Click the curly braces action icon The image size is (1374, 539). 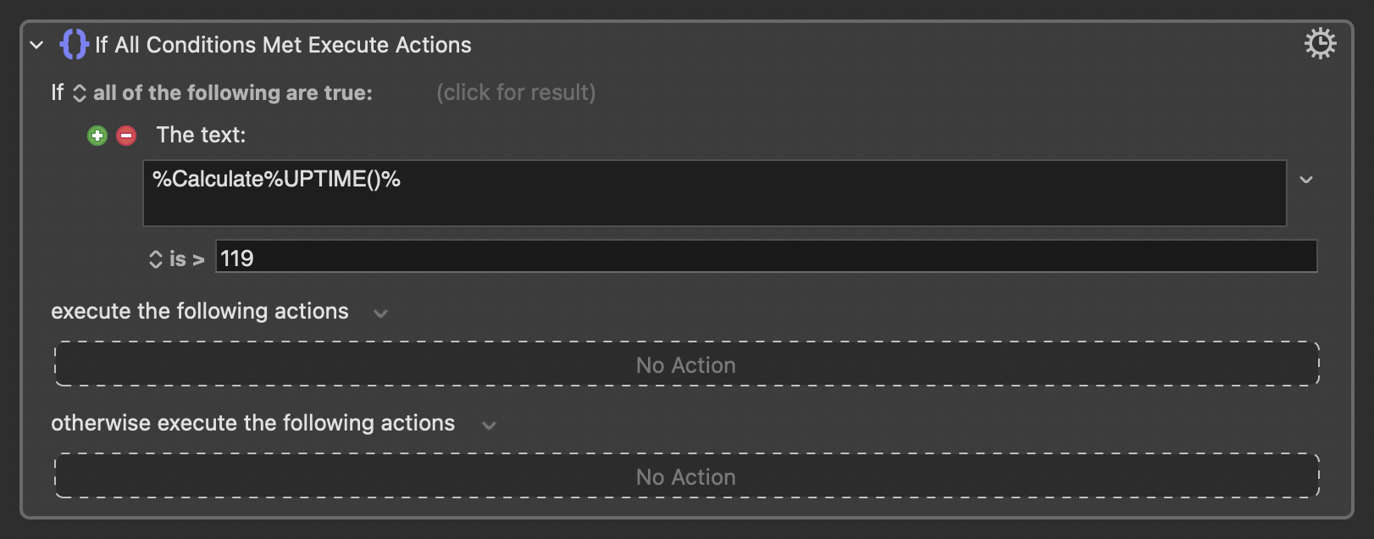pos(74,44)
